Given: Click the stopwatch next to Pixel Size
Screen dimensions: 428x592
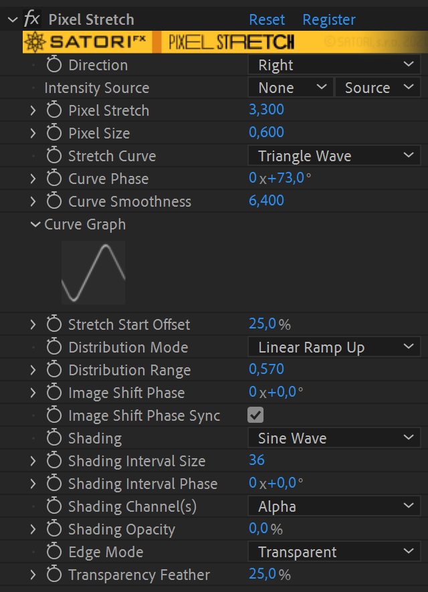Looking at the screenshot, I should point(54,133).
